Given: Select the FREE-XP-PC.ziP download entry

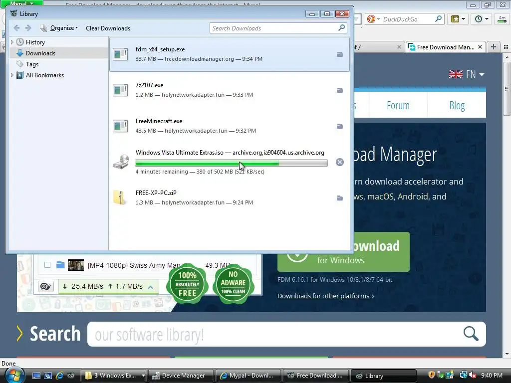Looking at the screenshot, I should click(x=230, y=197).
